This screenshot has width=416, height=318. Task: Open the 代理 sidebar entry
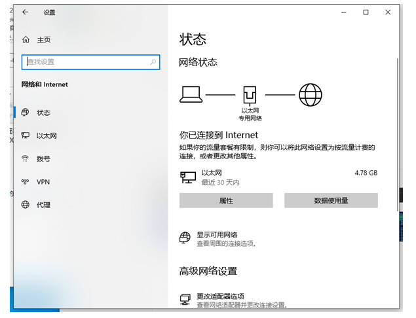pos(91,205)
